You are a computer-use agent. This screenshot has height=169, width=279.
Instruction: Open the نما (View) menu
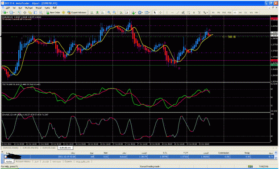[14, 8]
